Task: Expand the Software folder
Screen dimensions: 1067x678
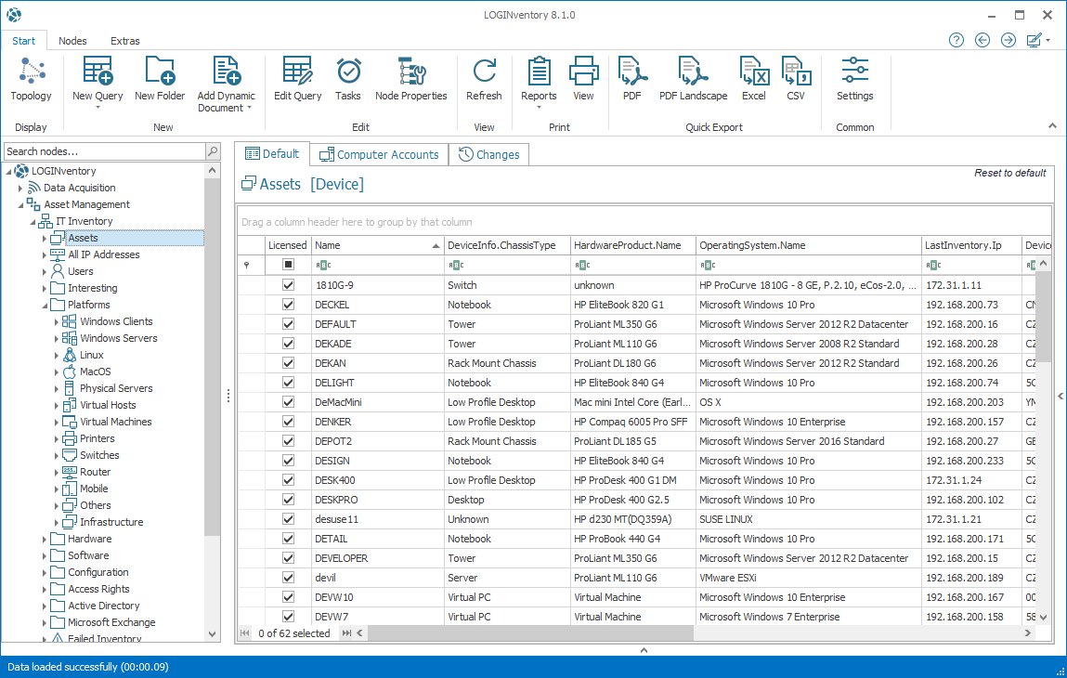Action: pyautogui.click(x=45, y=555)
